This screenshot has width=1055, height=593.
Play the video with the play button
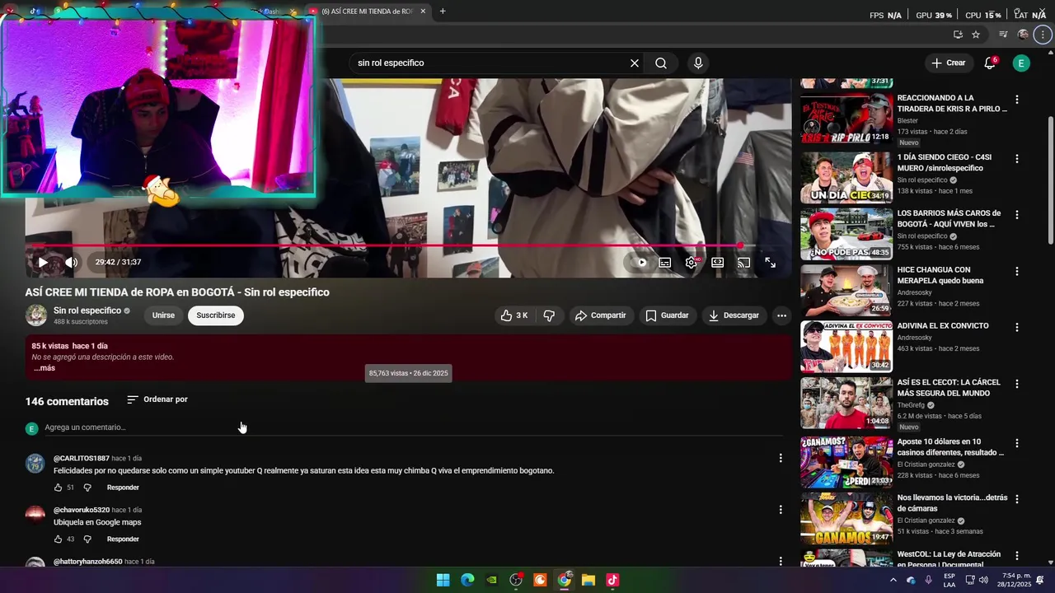[42, 262]
